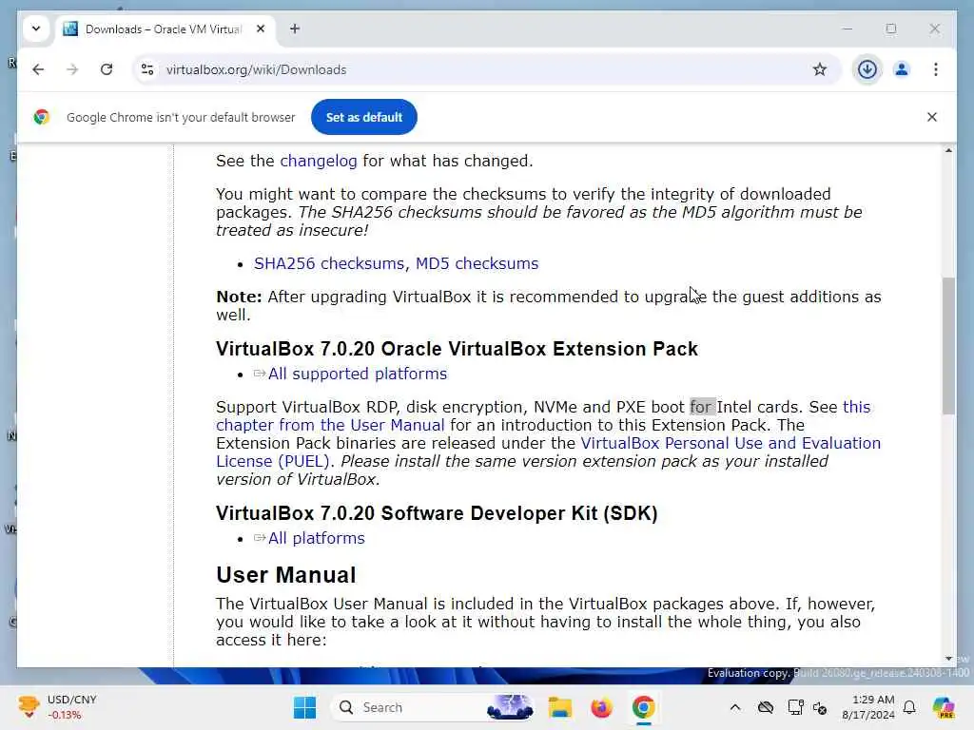Open the tab search dropdown arrow
The height and width of the screenshot is (730, 974).
coord(36,29)
